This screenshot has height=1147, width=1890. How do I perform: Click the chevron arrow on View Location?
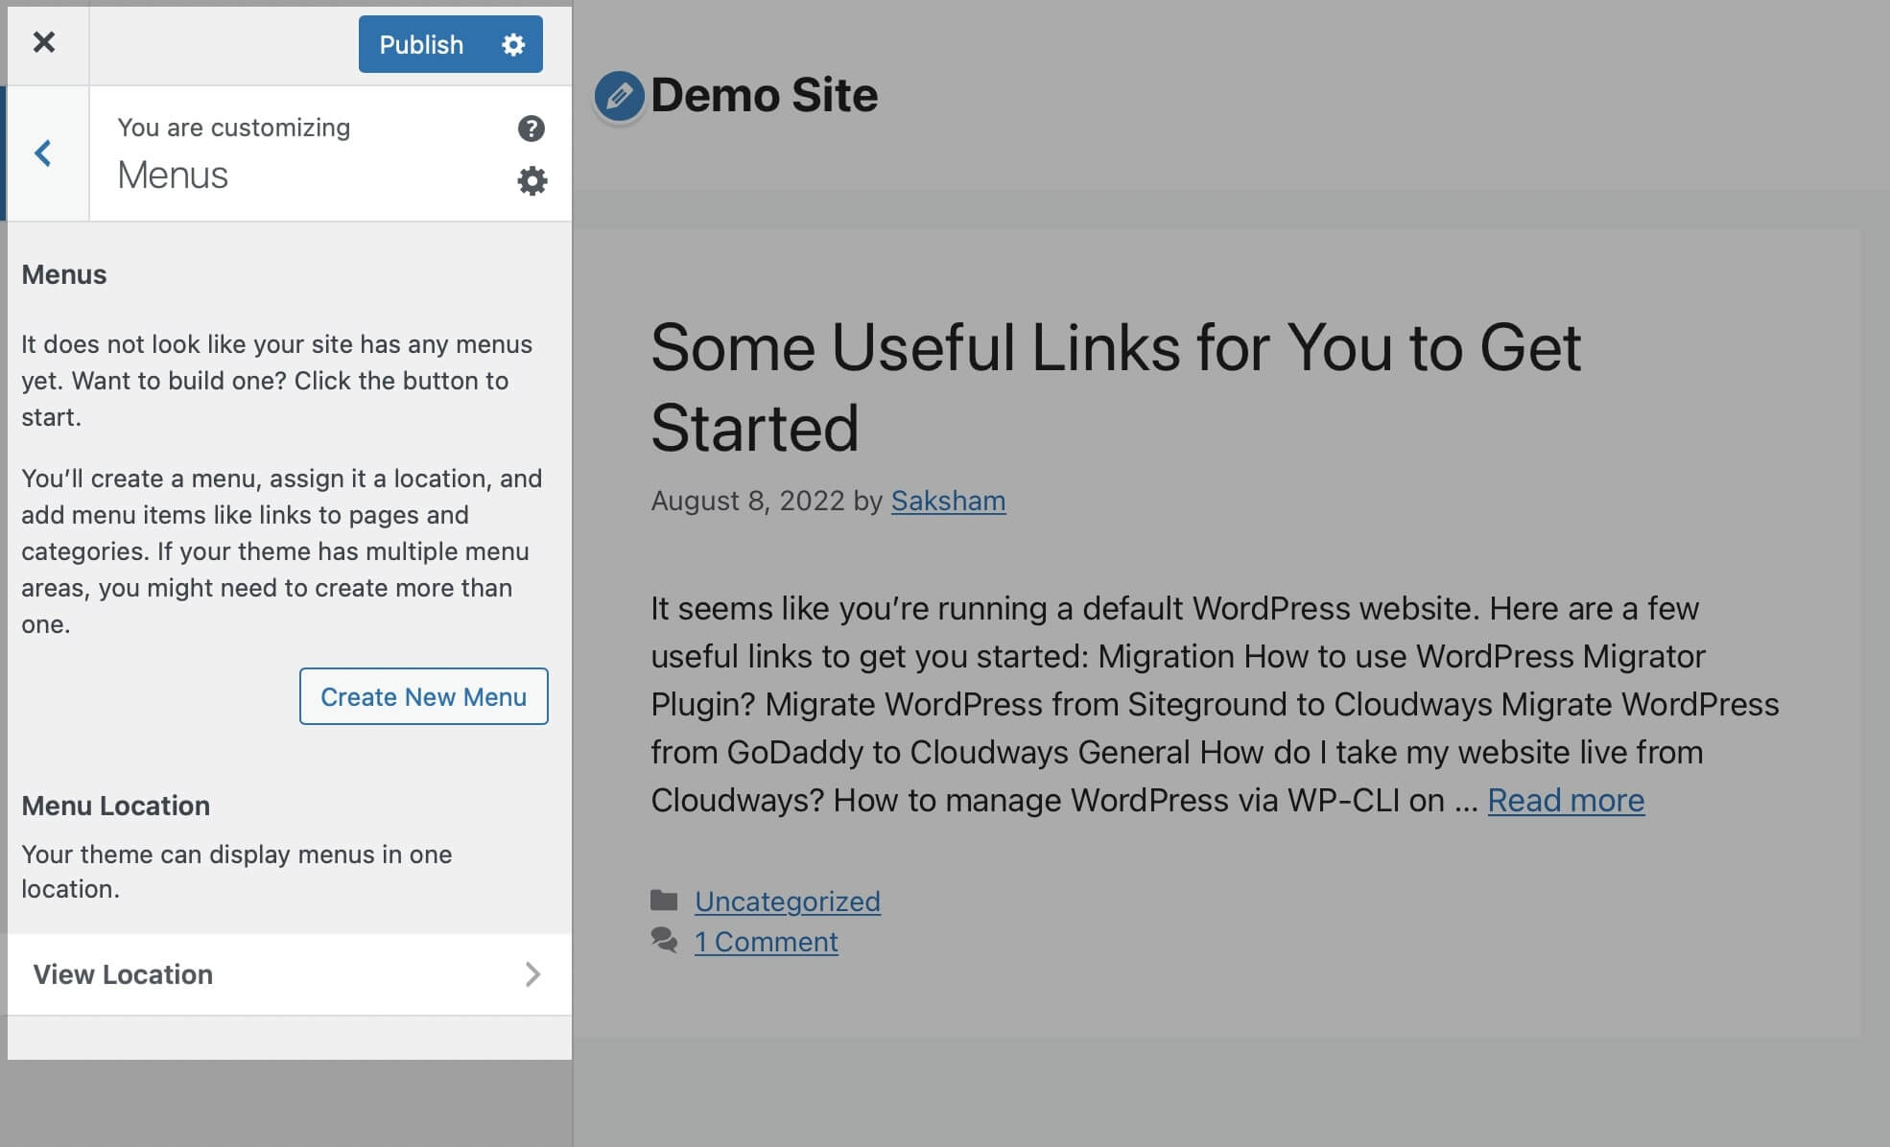pyautogui.click(x=532, y=974)
